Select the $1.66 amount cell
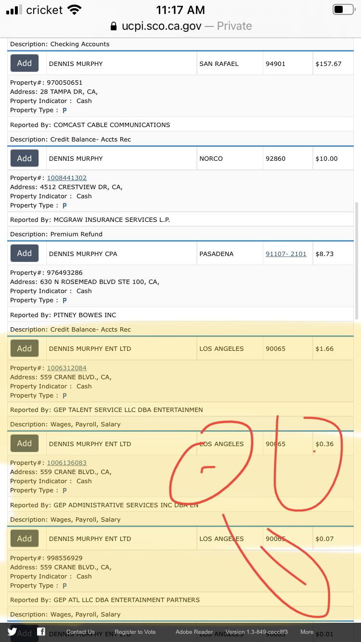Image resolution: width=361 pixels, height=642 pixels. click(333, 348)
